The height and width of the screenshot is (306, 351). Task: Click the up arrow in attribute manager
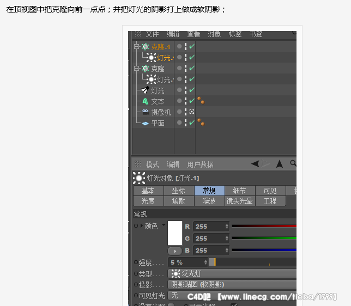pos(280,164)
